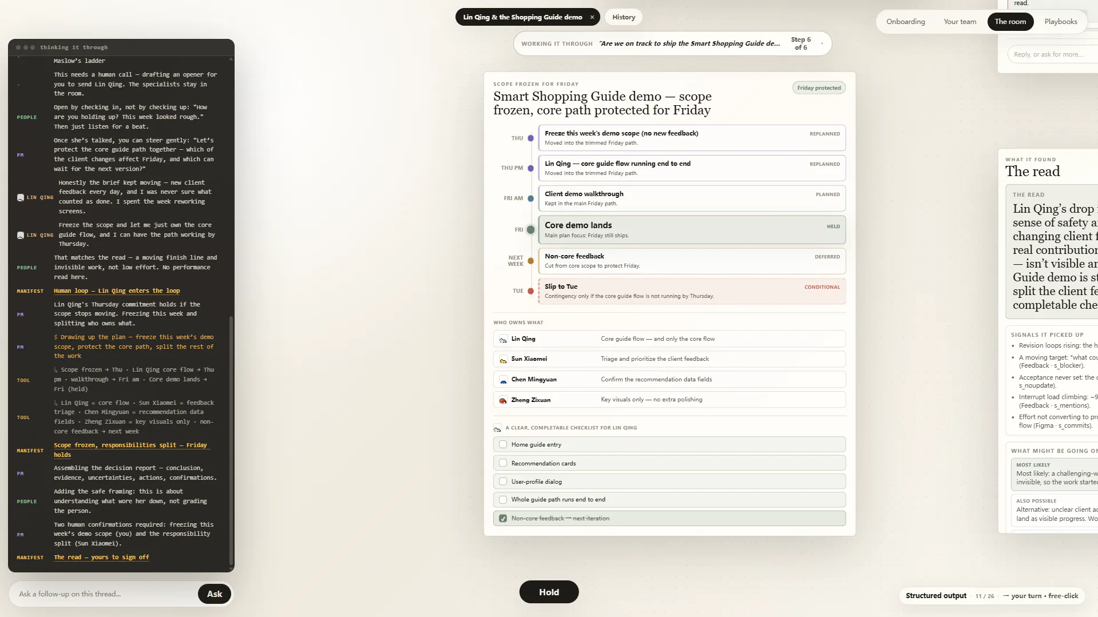Select the 'Non-core feedback' deferred card
Screen dimensions: 1098x617
coord(692,261)
